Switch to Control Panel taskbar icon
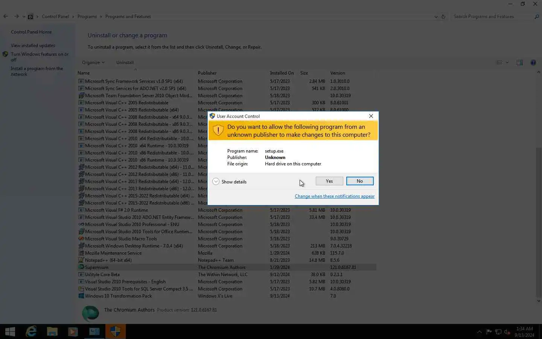Image resolution: width=542 pixels, height=339 pixels. (x=94, y=331)
